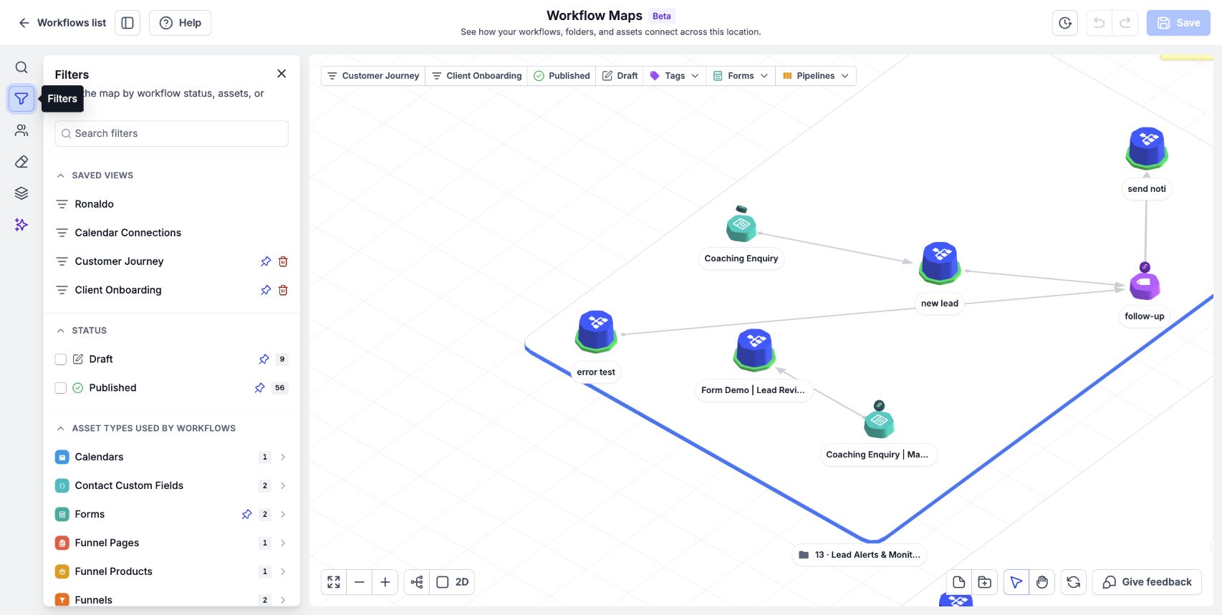Pin the Published status filter
Image resolution: width=1222 pixels, height=615 pixels.
tap(260, 388)
